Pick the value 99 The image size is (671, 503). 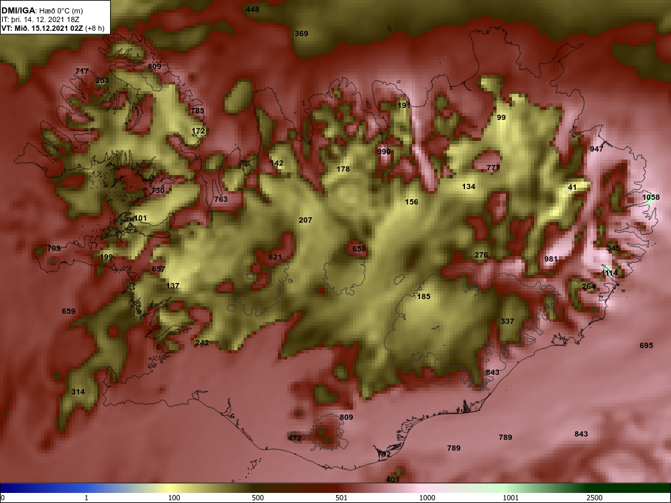[501, 117]
